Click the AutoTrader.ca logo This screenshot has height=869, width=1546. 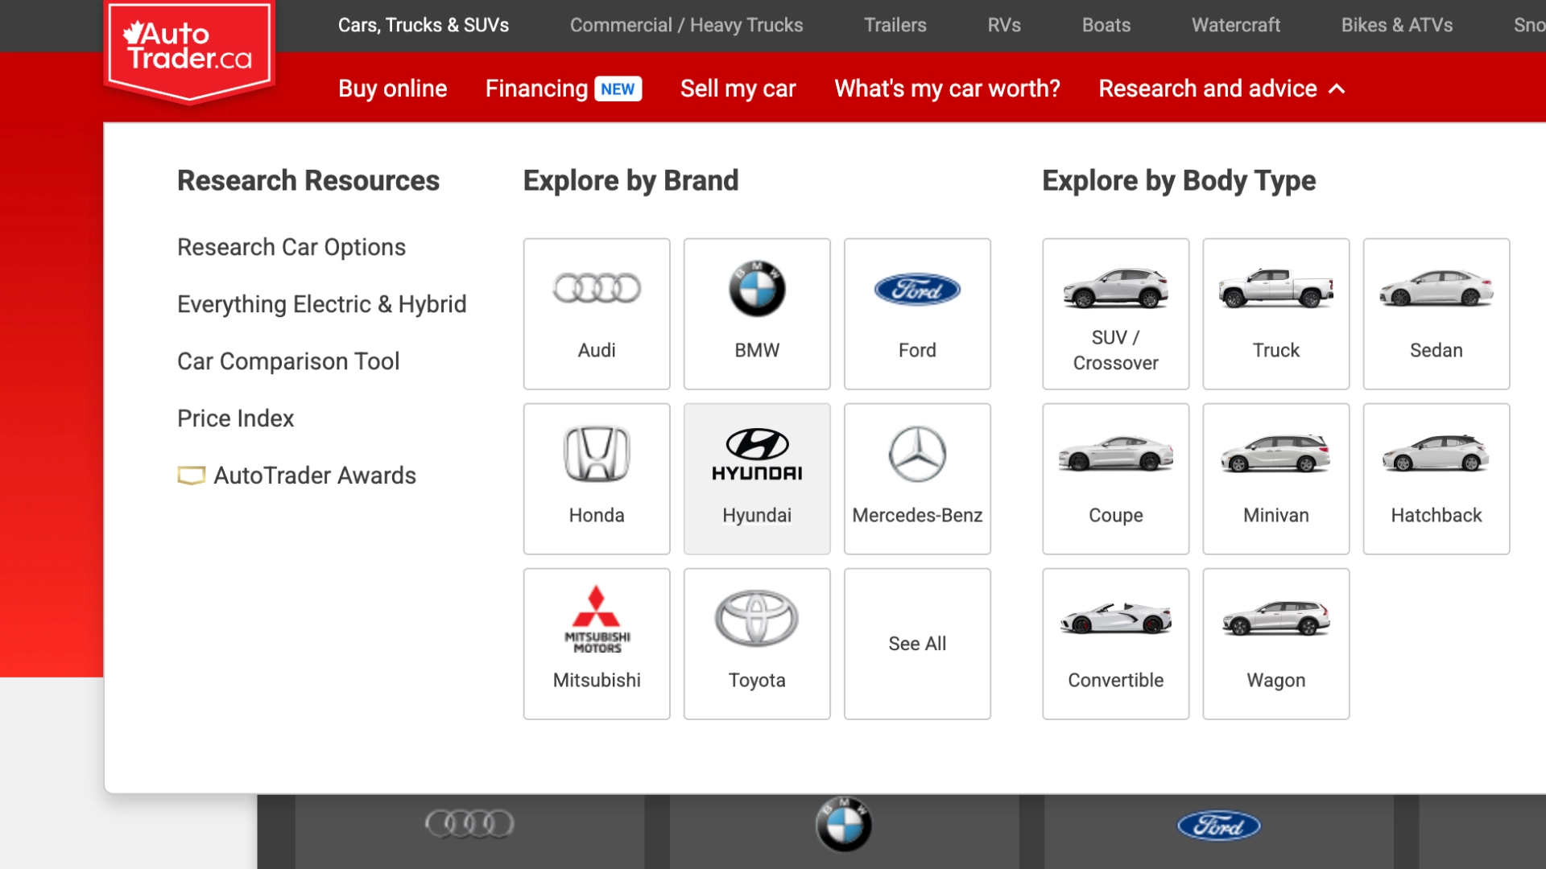[189, 48]
